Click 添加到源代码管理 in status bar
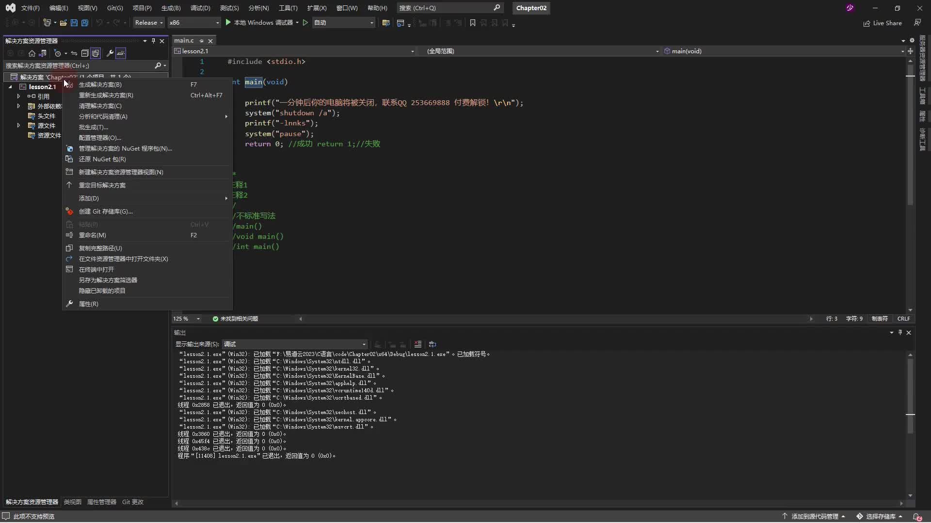 pos(814,517)
